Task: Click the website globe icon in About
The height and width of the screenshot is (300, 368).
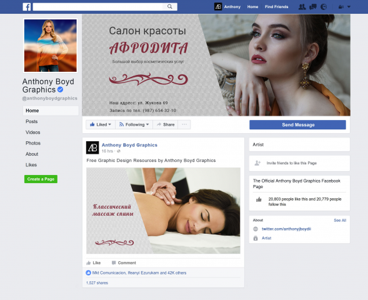Action: pos(256,229)
